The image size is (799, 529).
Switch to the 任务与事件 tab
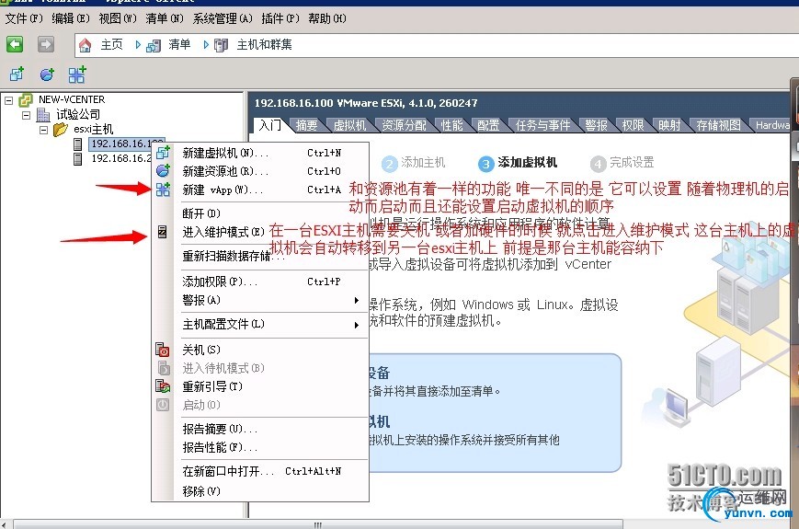point(542,125)
